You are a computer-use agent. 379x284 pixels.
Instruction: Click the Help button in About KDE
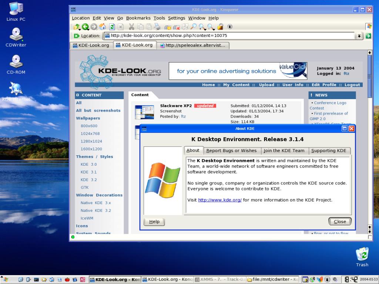point(154,222)
